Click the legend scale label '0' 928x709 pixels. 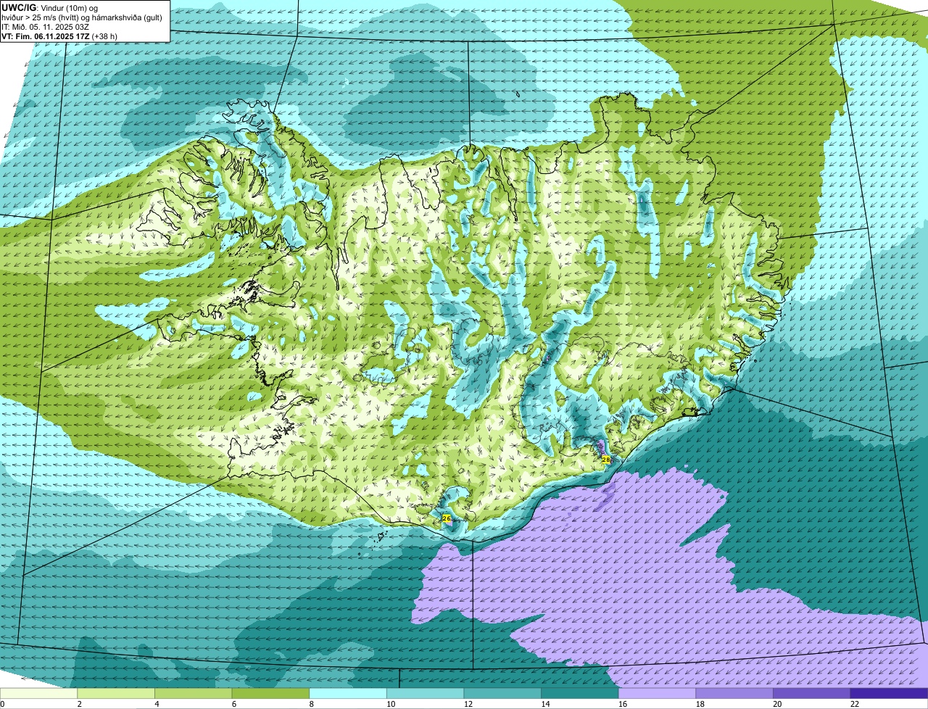click(3, 704)
